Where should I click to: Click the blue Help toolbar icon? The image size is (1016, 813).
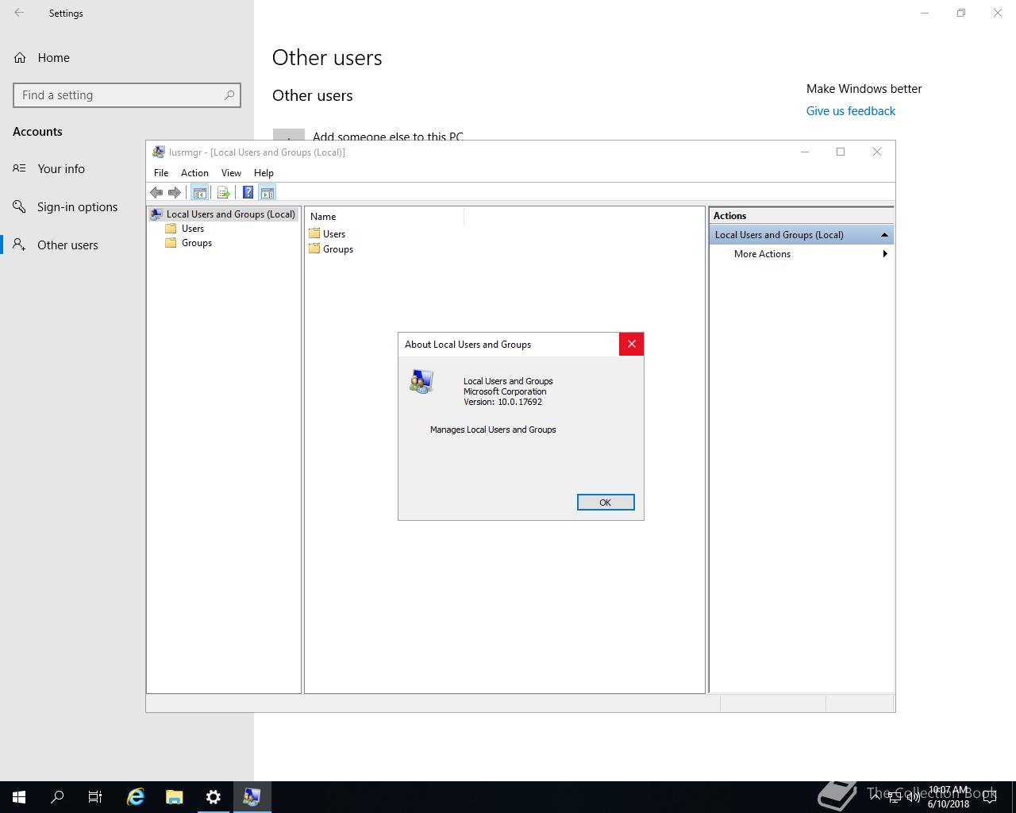(248, 192)
